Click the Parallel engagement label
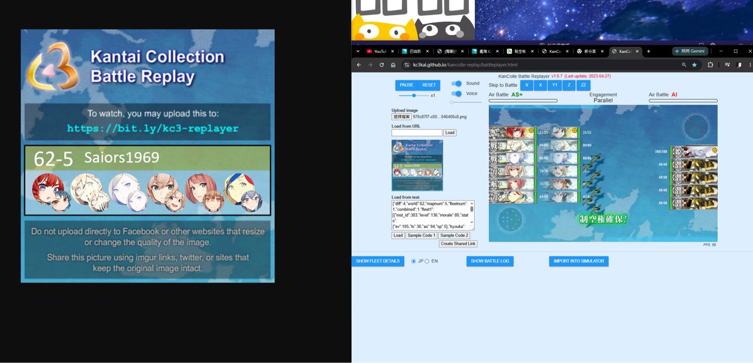The height and width of the screenshot is (363, 753). 603,100
